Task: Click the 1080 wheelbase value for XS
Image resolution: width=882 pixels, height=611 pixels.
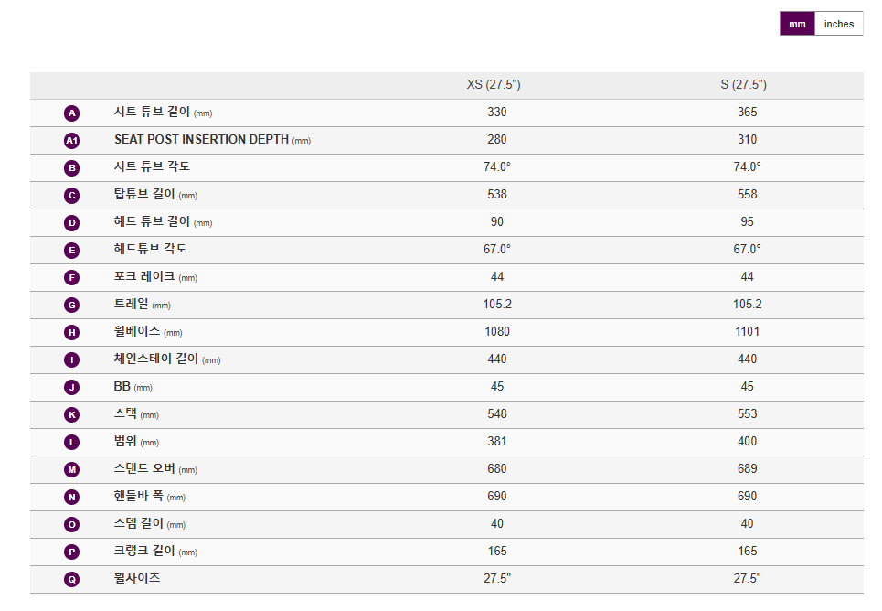Action: (497, 332)
